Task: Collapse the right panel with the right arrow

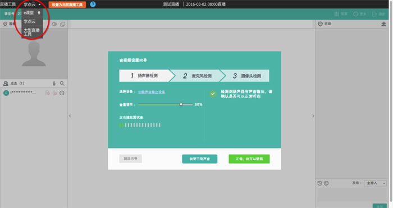Action: (x=313, y=116)
